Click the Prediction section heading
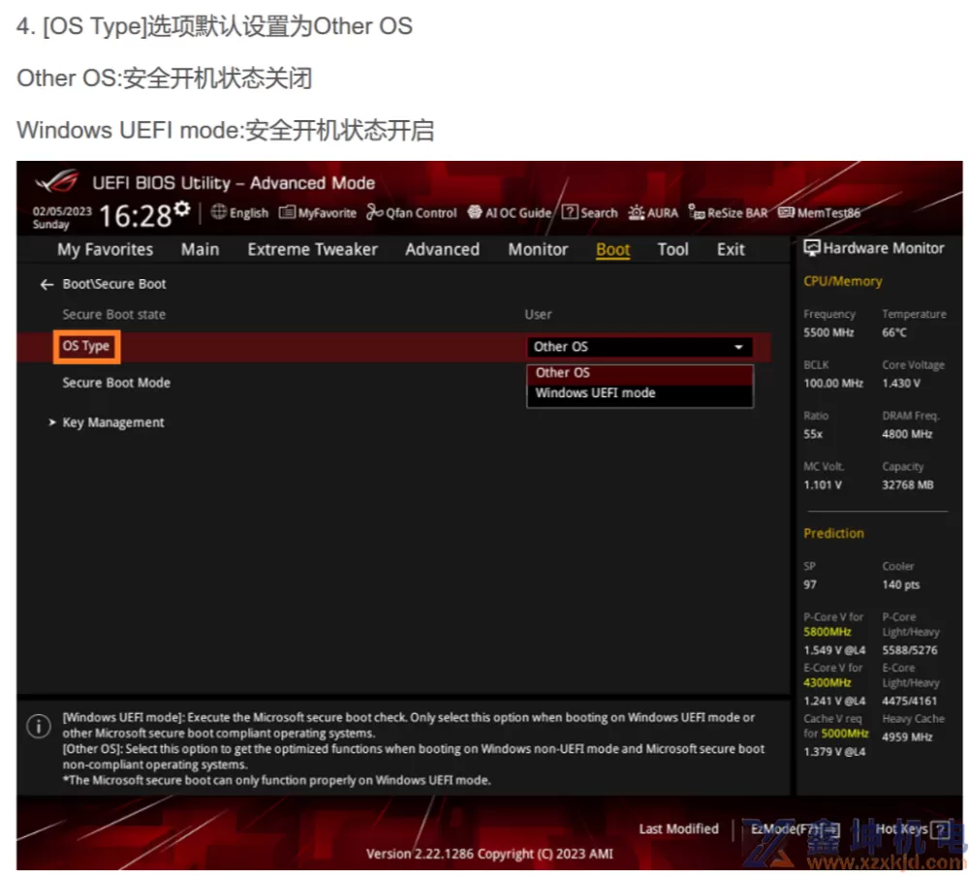Viewport: 969px width, 875px height. tap(833, 534)
